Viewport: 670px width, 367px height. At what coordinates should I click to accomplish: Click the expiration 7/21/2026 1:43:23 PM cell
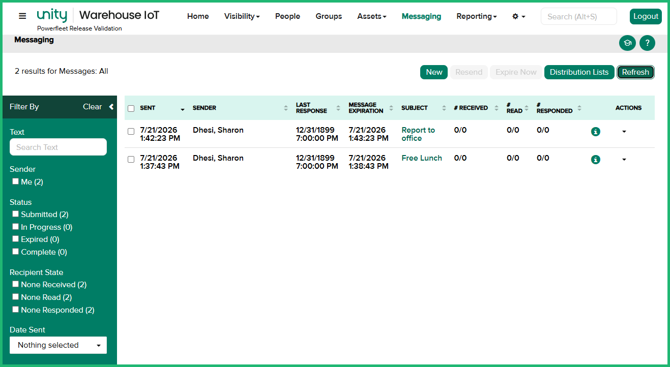click(368, 134)
